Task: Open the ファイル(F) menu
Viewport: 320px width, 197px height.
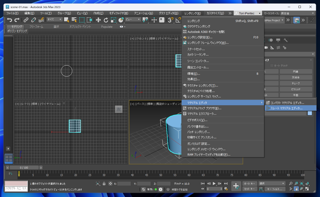Action: (x=12, y=13)
